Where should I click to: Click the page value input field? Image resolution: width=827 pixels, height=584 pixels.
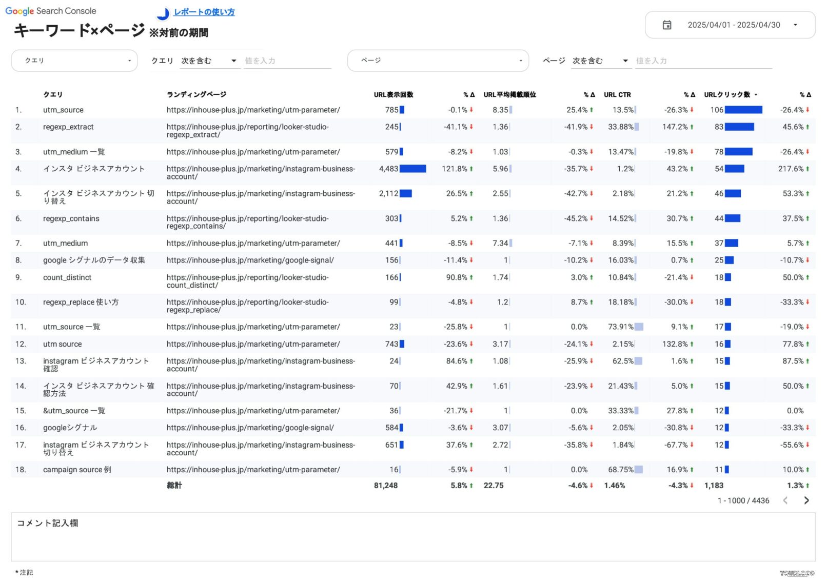(x=703, y=61)
